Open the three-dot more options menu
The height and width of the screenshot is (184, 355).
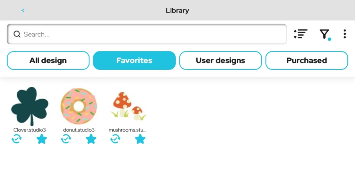pyautogui.click(x=344, y=34)
